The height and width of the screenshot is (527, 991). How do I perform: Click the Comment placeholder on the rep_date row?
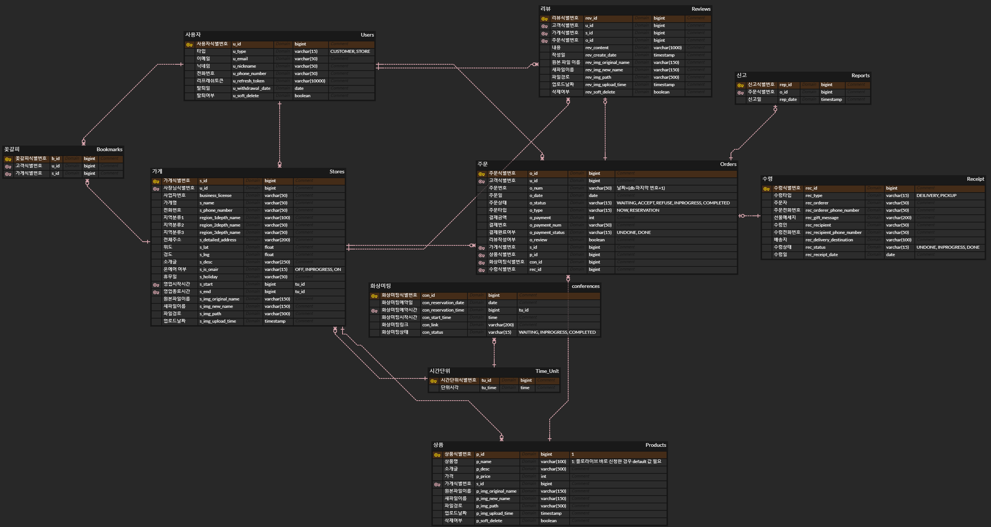856,99
